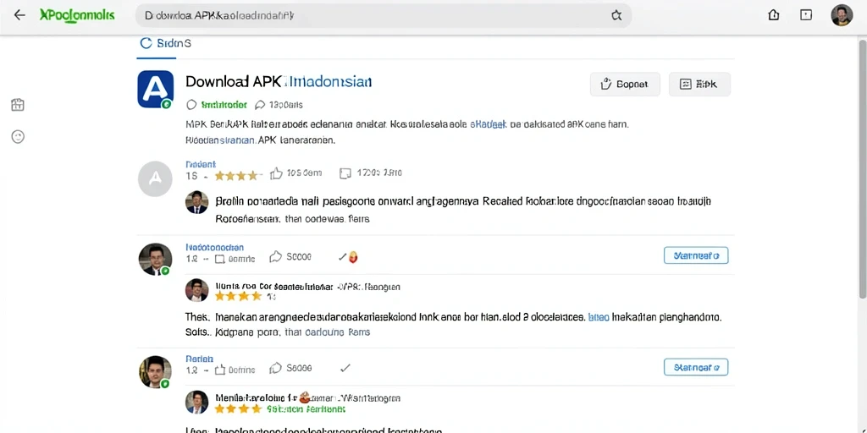Click the back arrow in top bar
This screenshot has height=433, width=867.
pyautogui.click(x=19, y=15)
